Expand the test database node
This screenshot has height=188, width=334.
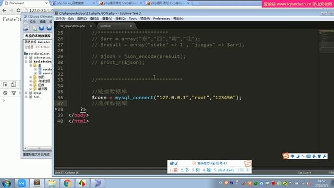26,97
